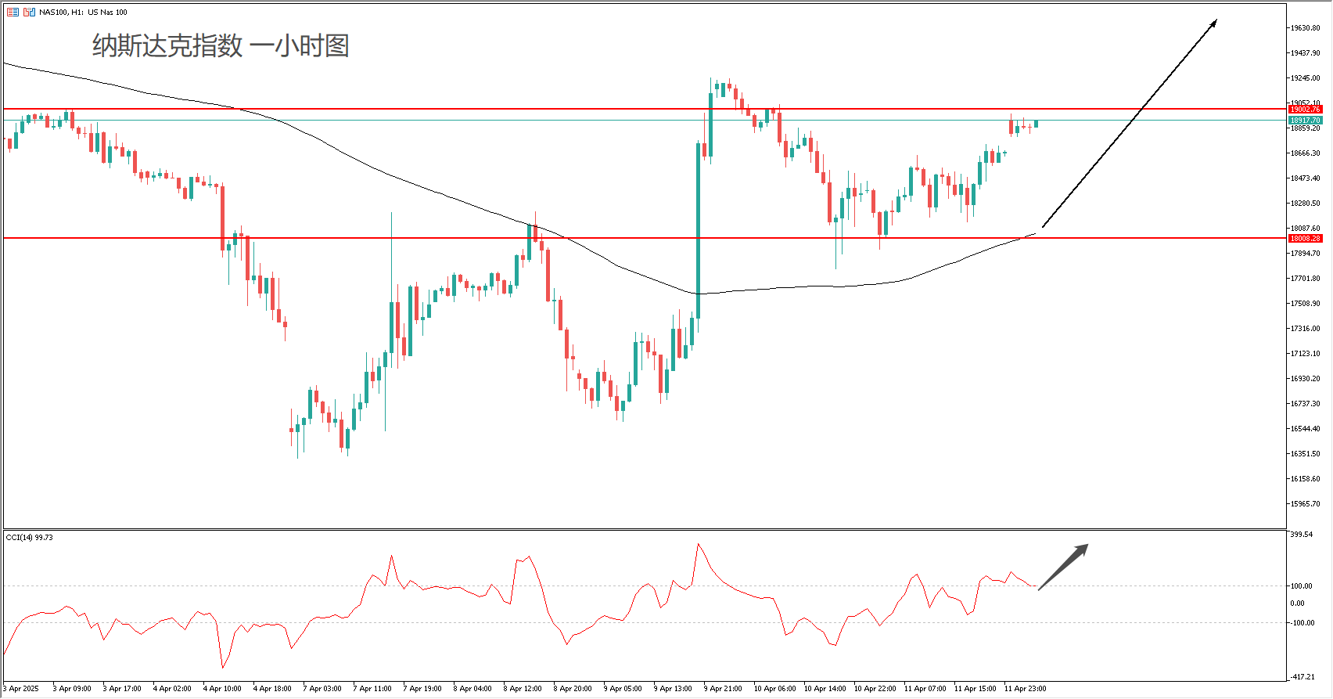Click the 9 Apr 21:00 time label

pyautogui.click(x=722, y=689)
